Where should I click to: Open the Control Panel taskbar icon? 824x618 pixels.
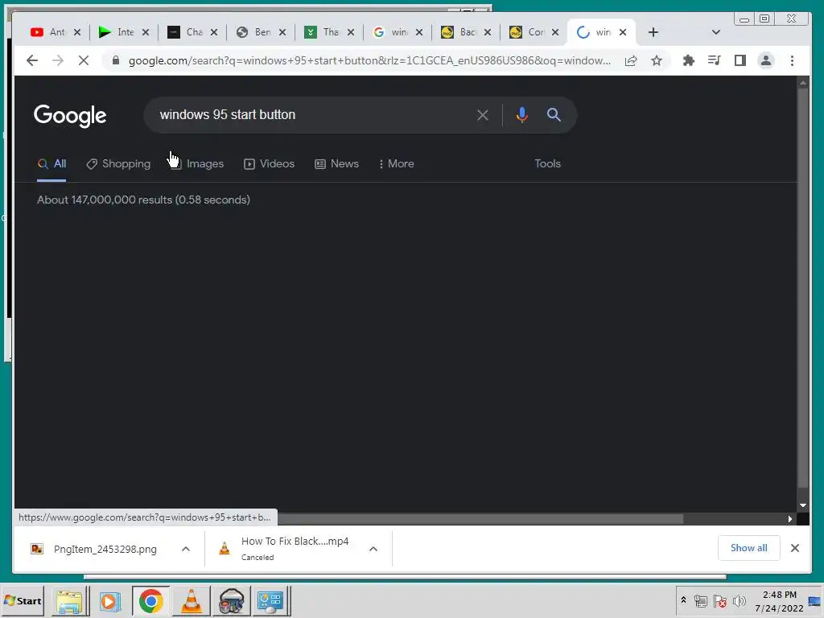click(270, 601)
